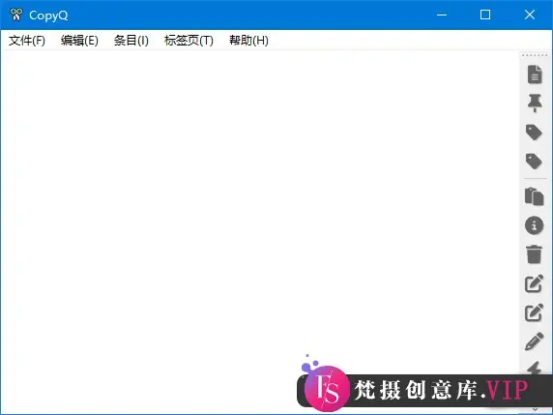Viewport: 553px width, 415px height.
Task: Click the lightning bolt action icon
Action: [534, 368]
